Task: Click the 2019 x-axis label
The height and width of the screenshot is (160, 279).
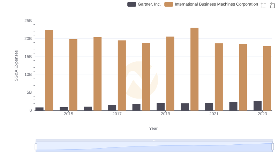Action: point(165,114)
